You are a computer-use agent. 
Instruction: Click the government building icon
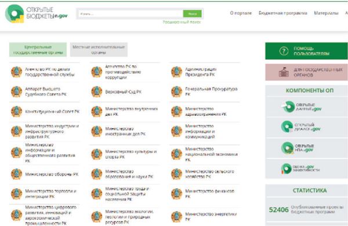click(x=284, y=72)
